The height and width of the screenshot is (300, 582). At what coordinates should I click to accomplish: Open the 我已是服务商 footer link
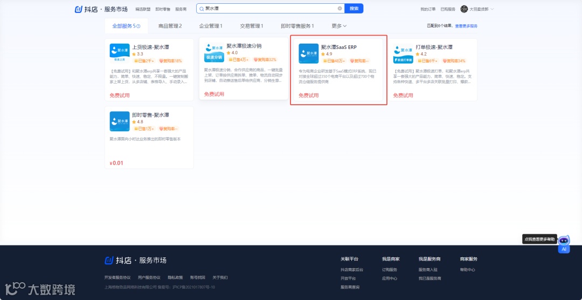[x=430, y=278]
